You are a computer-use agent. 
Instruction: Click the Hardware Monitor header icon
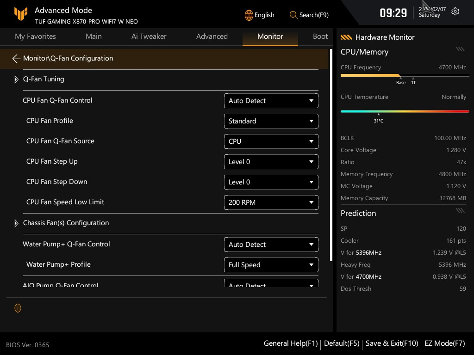(x=346, y=37)
